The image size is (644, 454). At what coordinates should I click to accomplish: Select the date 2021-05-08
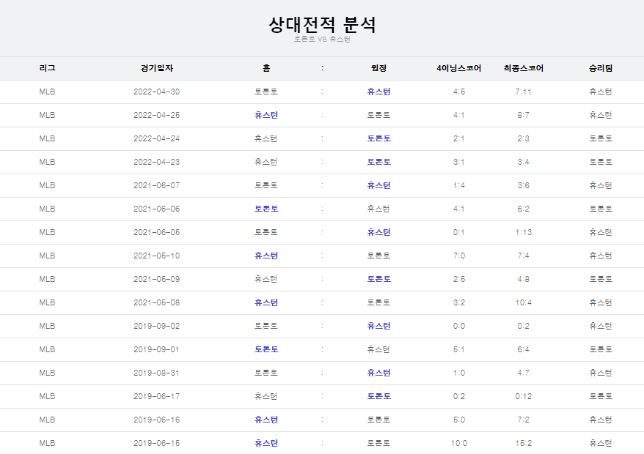point(157,302)
